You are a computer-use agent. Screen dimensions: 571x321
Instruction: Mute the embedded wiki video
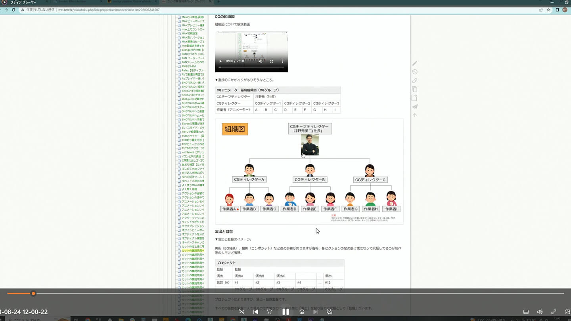click(x=261, y=61)
